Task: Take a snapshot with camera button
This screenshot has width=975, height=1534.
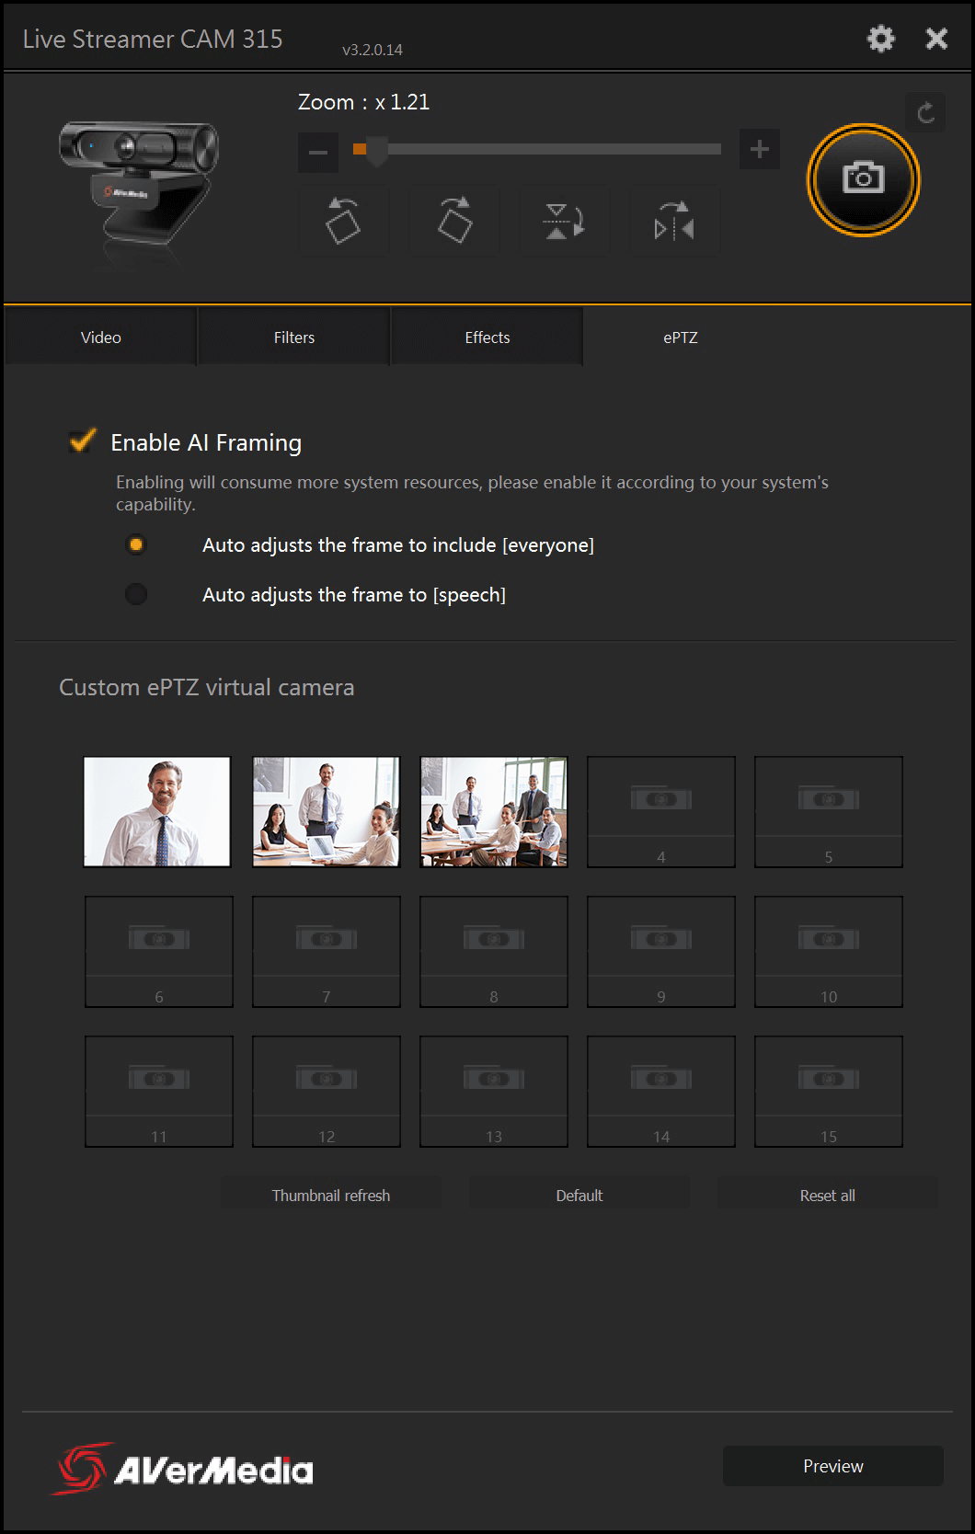Action: click(x=863, y=178)
